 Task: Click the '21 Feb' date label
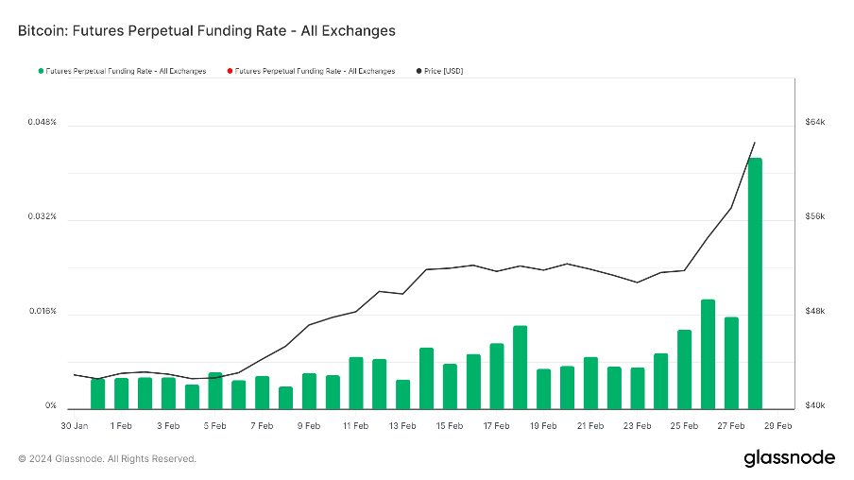click(590, 426)
